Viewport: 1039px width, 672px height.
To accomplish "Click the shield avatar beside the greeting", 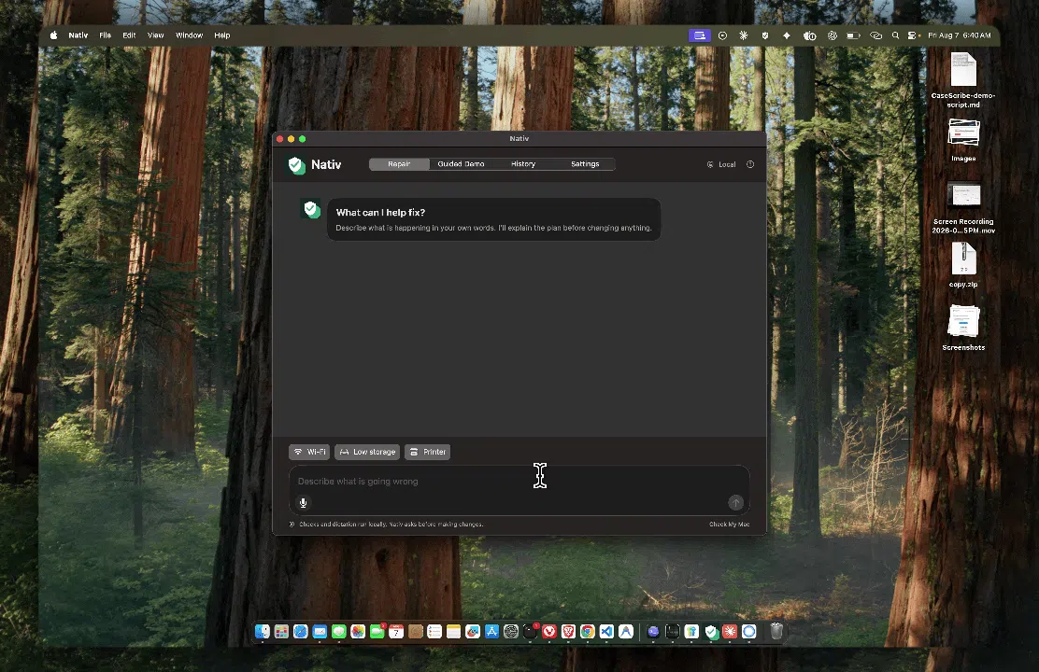I will (310, 209).
